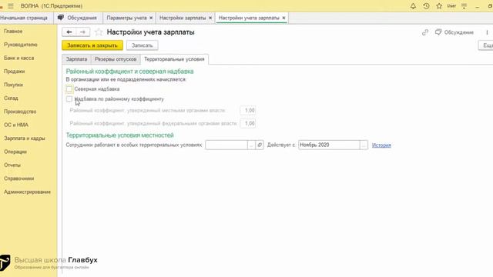Open history clock icon
The width and height of the screenshot is (493, 277).
(x=426, y=6)
